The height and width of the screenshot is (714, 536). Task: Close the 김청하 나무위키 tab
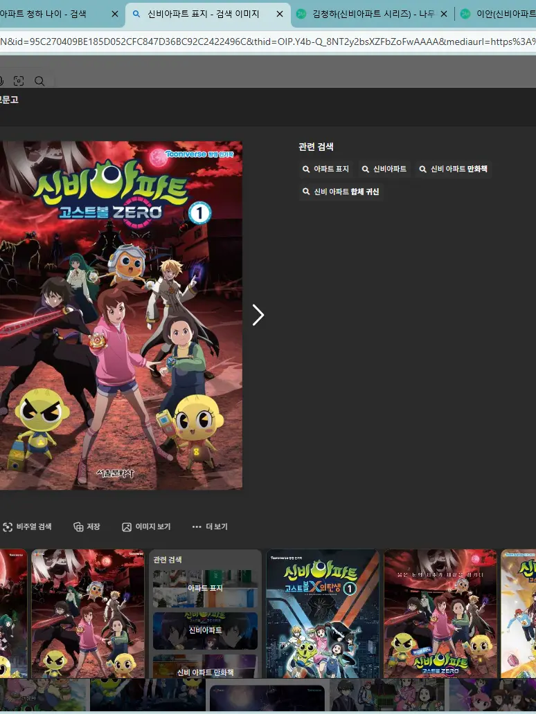coord(443,14)
